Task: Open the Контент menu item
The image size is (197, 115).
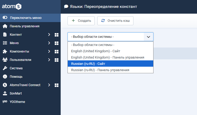Action: (16, 35)
